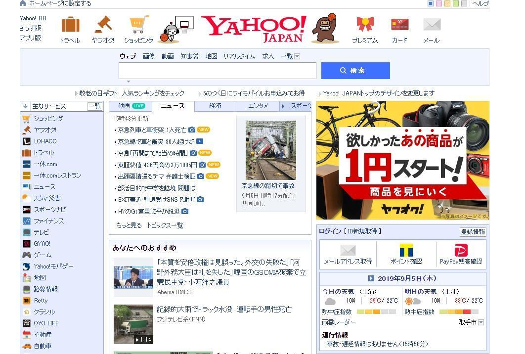Open the 雨雲レーダー link
The height and width of the screenshot is (354, 525).
click(339, 322)
